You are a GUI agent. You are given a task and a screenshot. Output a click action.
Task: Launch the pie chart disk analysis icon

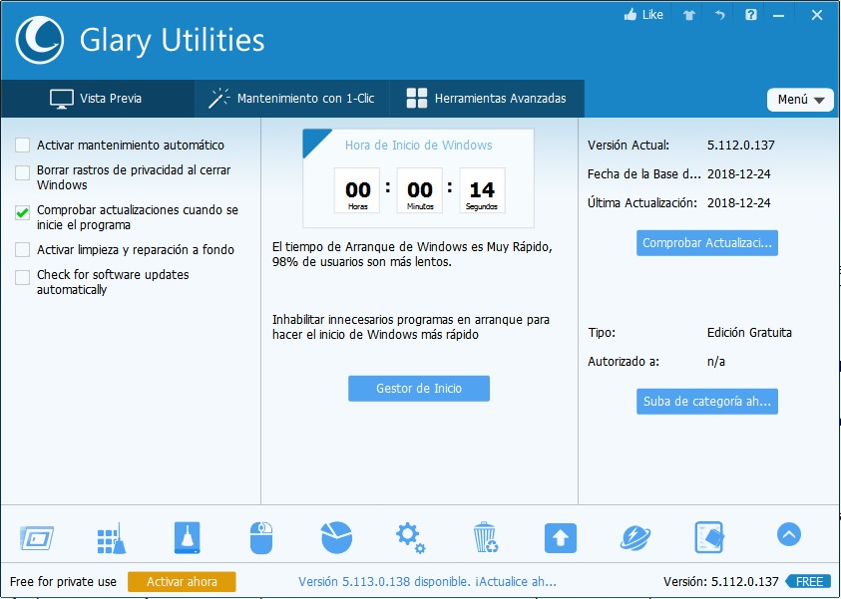click(x=336, y=538)
